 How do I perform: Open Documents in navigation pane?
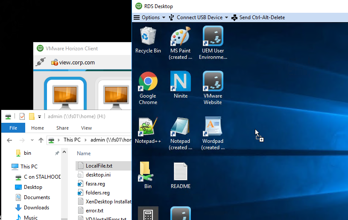pyautogui.click(x=37, y=197)
